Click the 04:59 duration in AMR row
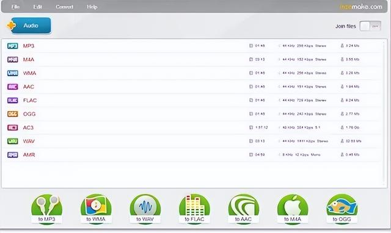391x233 pixels. tap(260, 154)
